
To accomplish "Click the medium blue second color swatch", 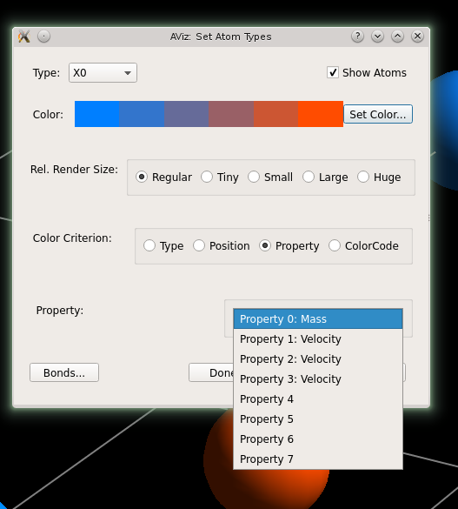I will click(x=142, y=114).
